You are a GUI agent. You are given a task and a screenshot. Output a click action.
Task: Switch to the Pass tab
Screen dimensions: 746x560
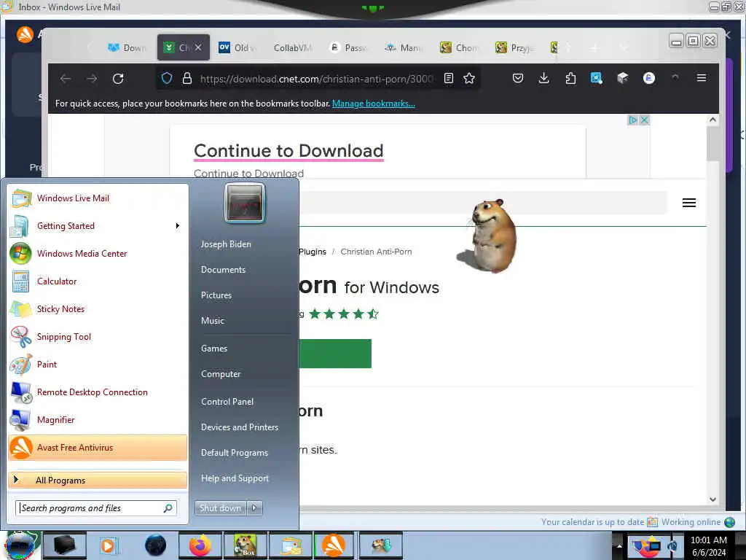click(348, 47)
